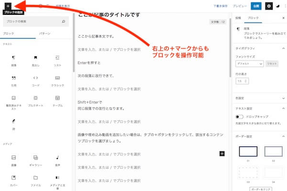Focus the ブロックの検索 search field
The image size is (287, 191).
coord(36,21)
